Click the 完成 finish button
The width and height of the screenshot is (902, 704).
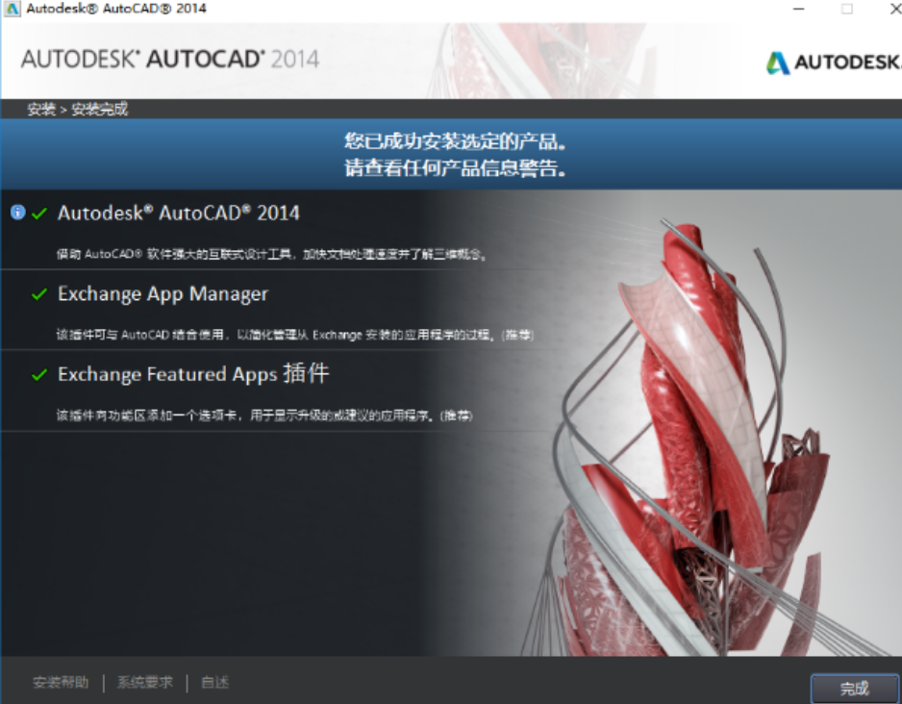coord(854,689)
